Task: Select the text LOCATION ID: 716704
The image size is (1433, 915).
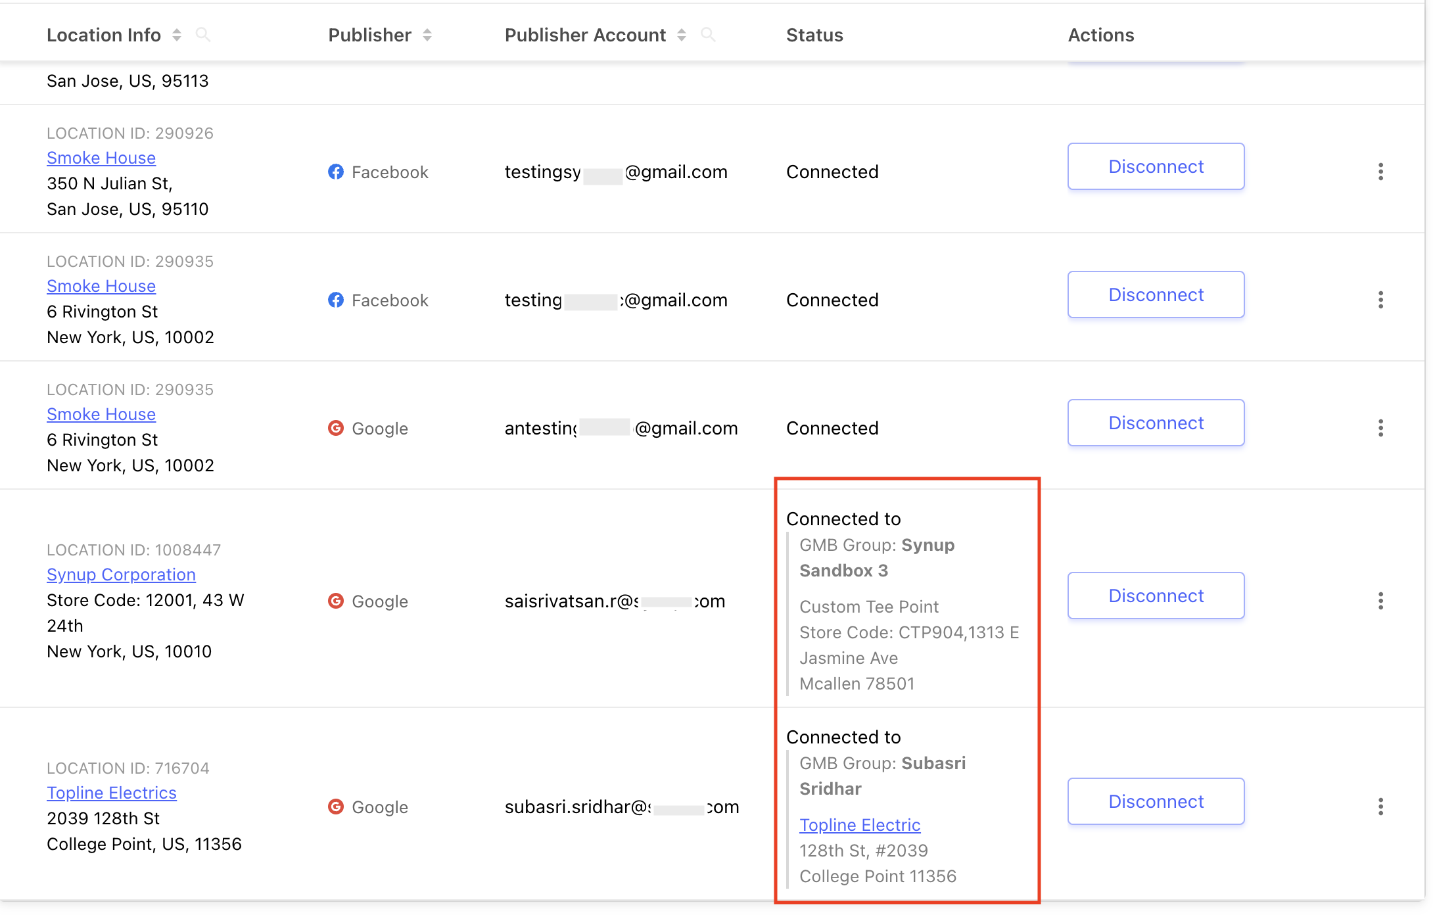Action: (128, 768)
